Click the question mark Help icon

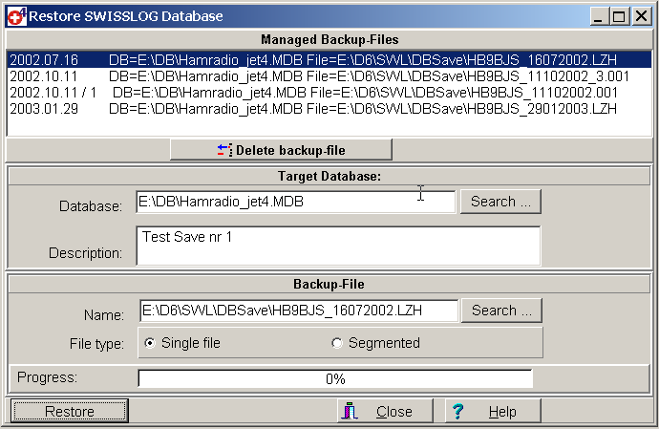[458, 412]
